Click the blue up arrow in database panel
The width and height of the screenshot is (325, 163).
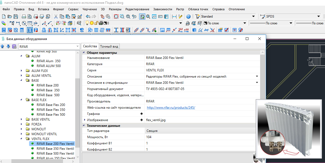2,46
